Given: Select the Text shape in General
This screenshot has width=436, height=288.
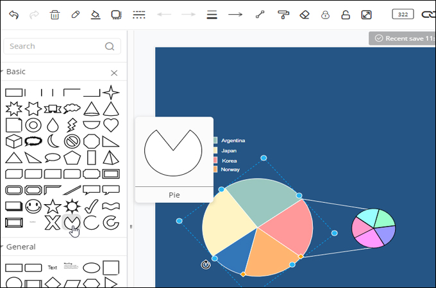Looking at the screenshot, I should 53,268.
